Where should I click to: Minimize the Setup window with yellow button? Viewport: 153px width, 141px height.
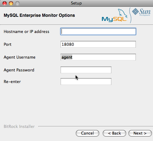11,3
